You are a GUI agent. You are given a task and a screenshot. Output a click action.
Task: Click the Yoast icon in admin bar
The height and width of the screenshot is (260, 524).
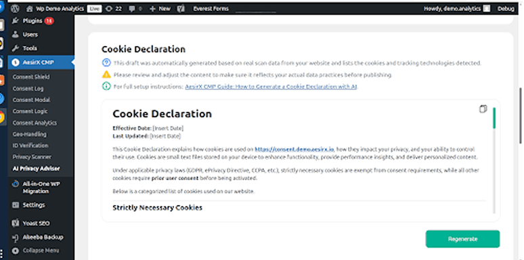tap(181, 9)
